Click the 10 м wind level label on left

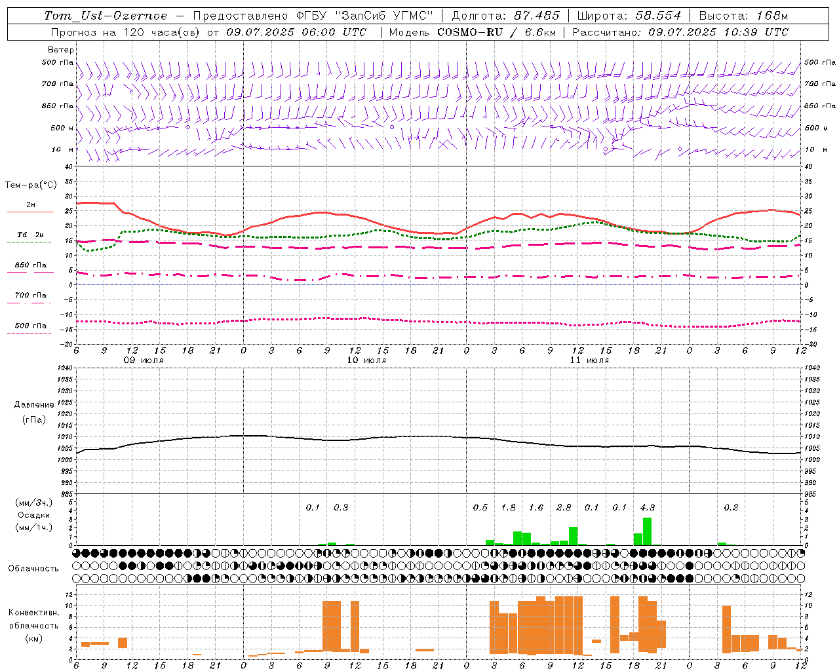tap(63, 149)
